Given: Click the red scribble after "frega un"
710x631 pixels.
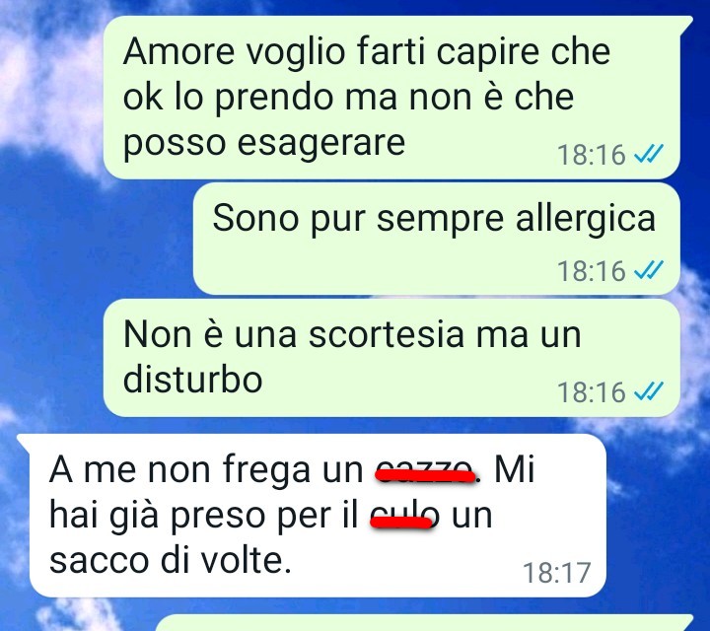Looking at the screenshot, I should (x=426, y=475).
